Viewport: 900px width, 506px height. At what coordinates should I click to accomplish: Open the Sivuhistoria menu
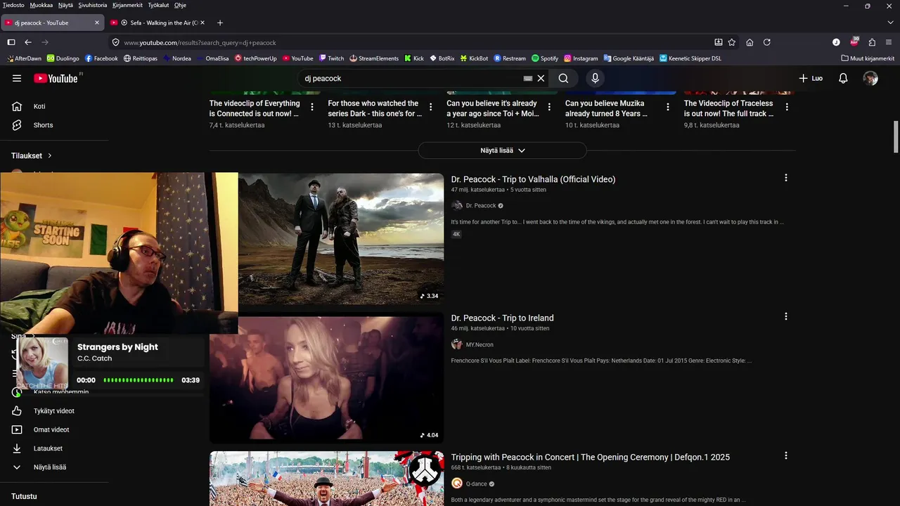point(93,5)
